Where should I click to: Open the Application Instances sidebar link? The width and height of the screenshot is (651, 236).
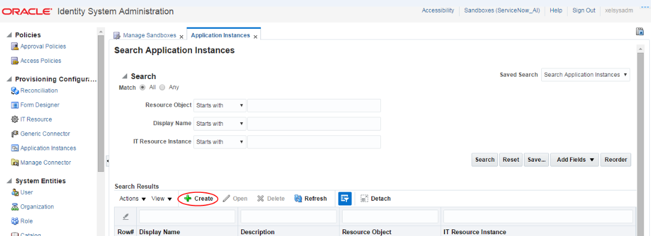[x=48, y=148]
